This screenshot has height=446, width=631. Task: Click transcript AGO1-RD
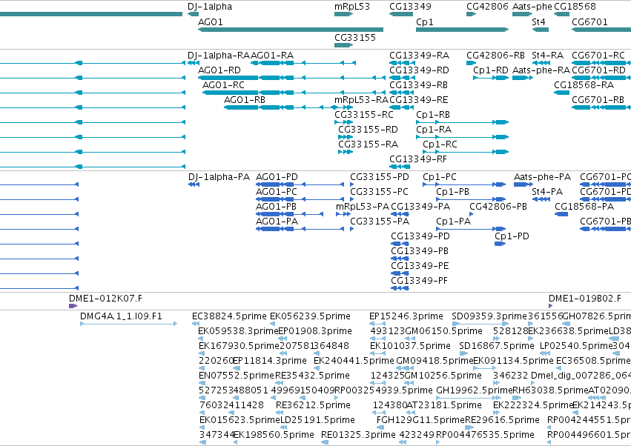[x=291, y=78]
